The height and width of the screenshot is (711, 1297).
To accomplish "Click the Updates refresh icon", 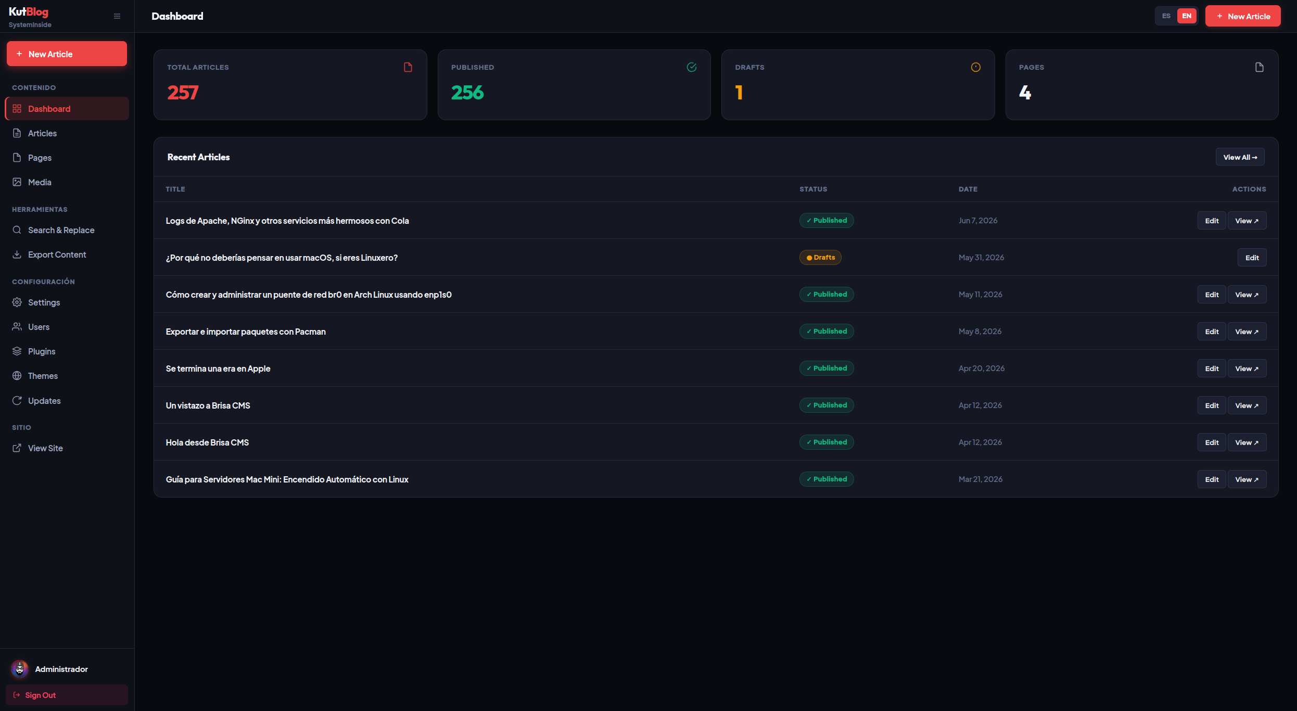I will (x=17, y=401).
